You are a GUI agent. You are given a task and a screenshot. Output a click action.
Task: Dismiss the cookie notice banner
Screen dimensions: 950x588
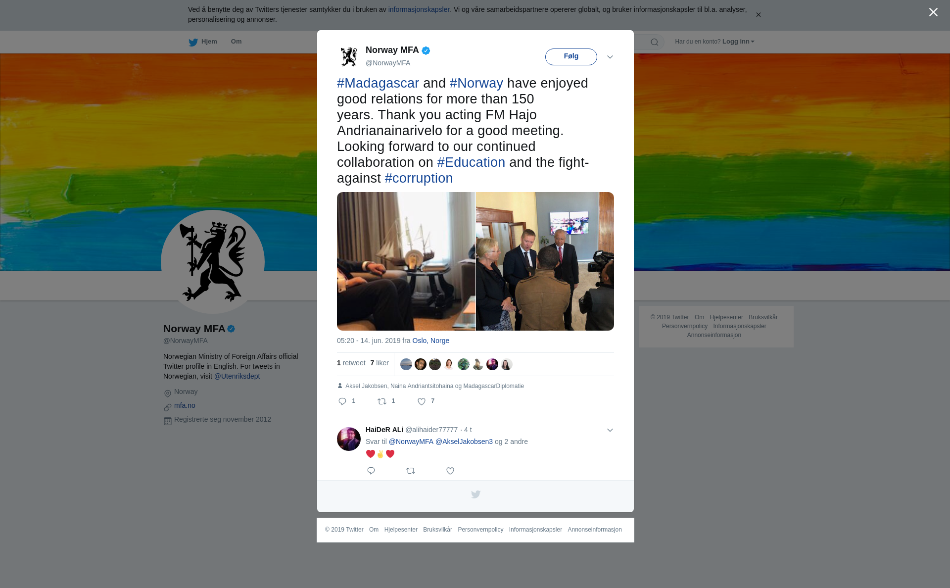point(758,15)
